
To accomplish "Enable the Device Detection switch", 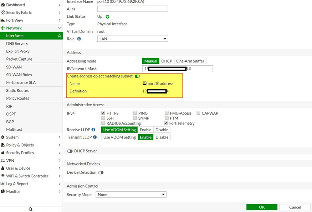I will tap(101, 172).
